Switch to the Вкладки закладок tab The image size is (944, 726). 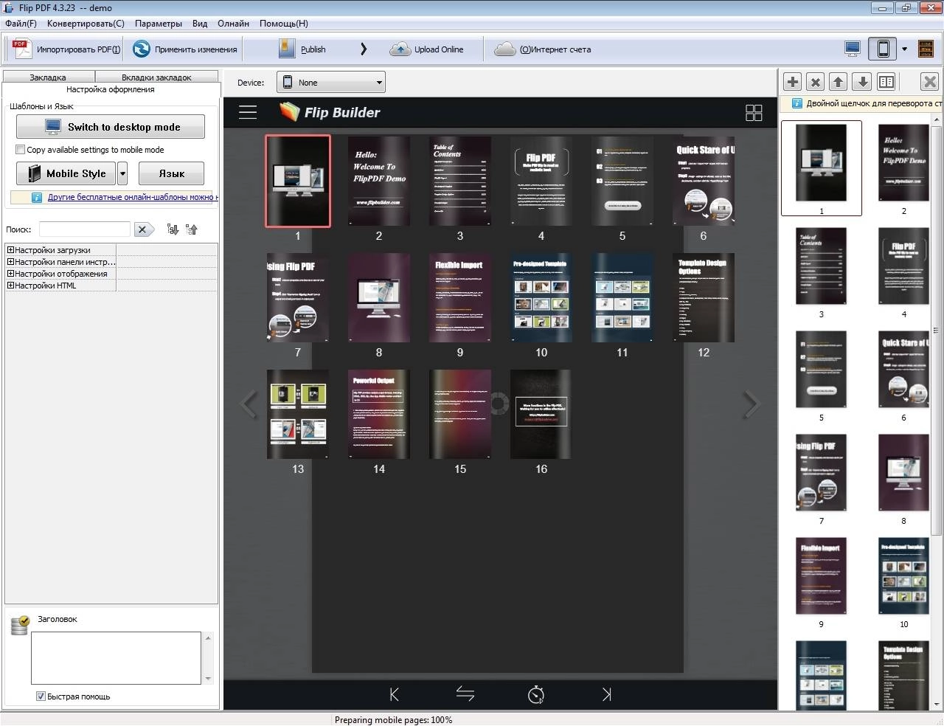click(156, 77)
